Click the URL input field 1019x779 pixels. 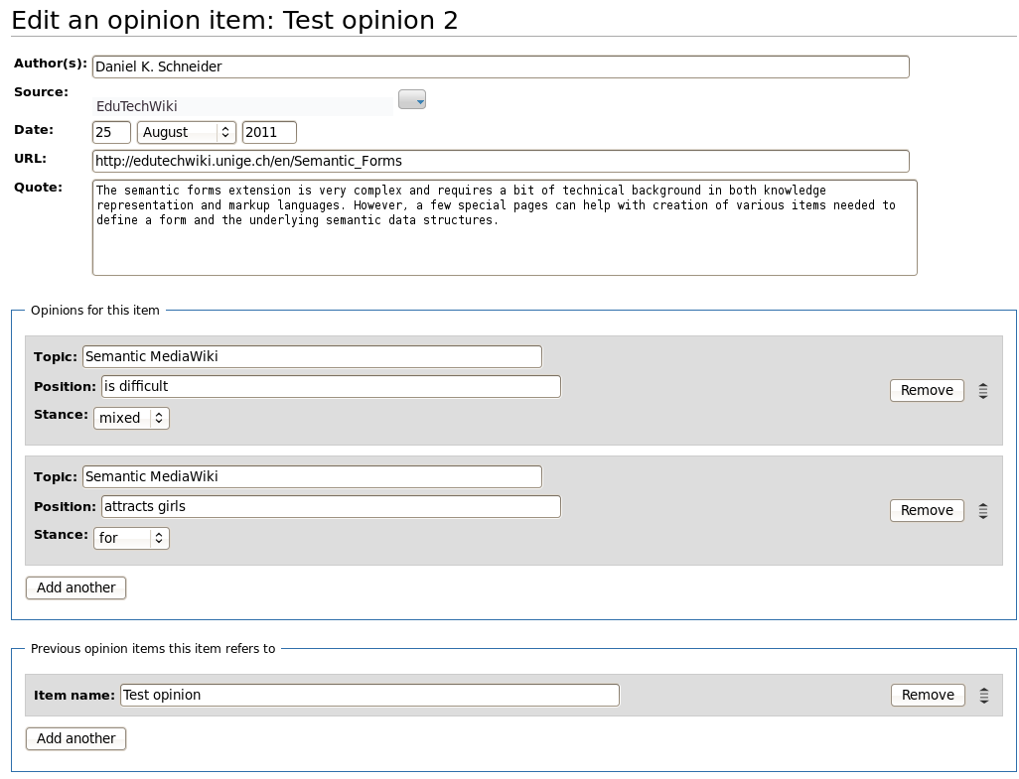pos(501,161)
